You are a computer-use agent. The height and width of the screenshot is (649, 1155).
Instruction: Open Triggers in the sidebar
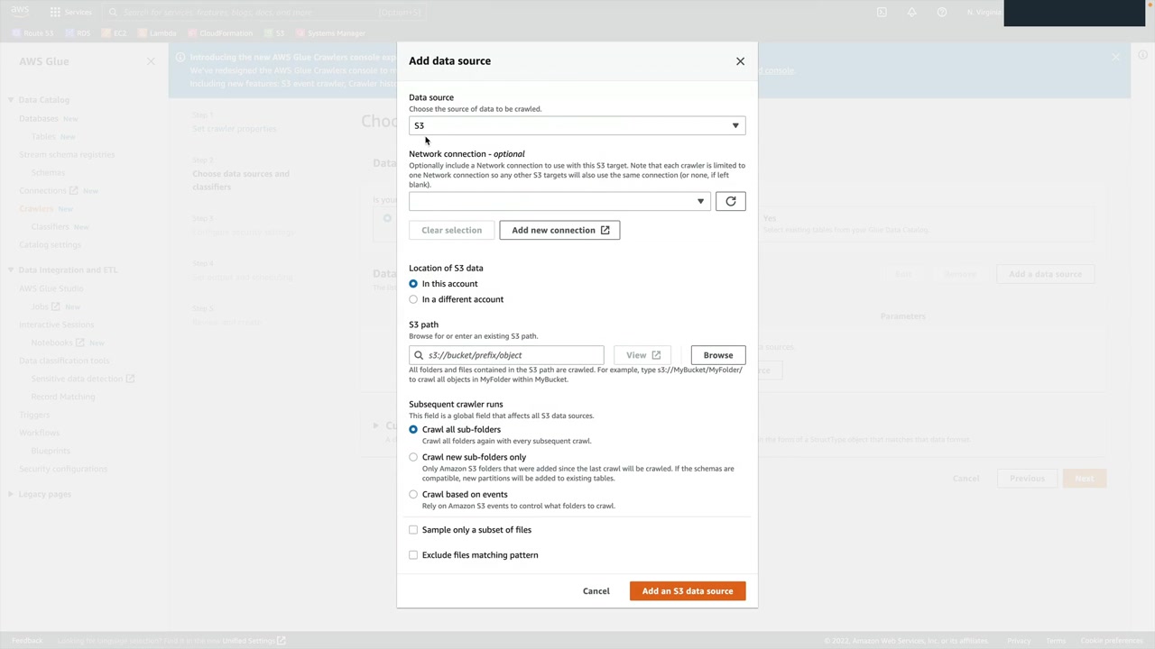click(x=34, y=415)
